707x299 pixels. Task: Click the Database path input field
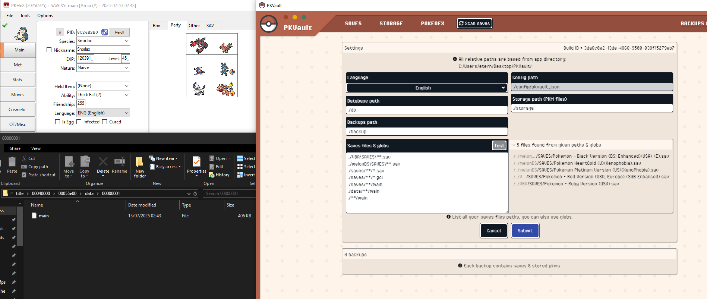click(426, 110)
